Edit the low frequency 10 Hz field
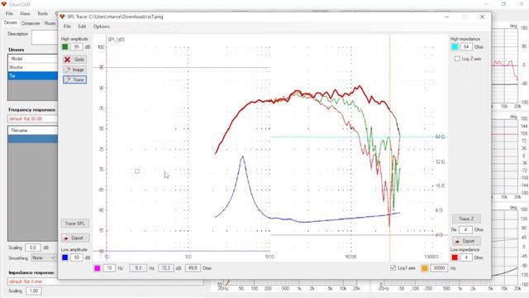This screenshot has width=529, height=298. [109, 268]
